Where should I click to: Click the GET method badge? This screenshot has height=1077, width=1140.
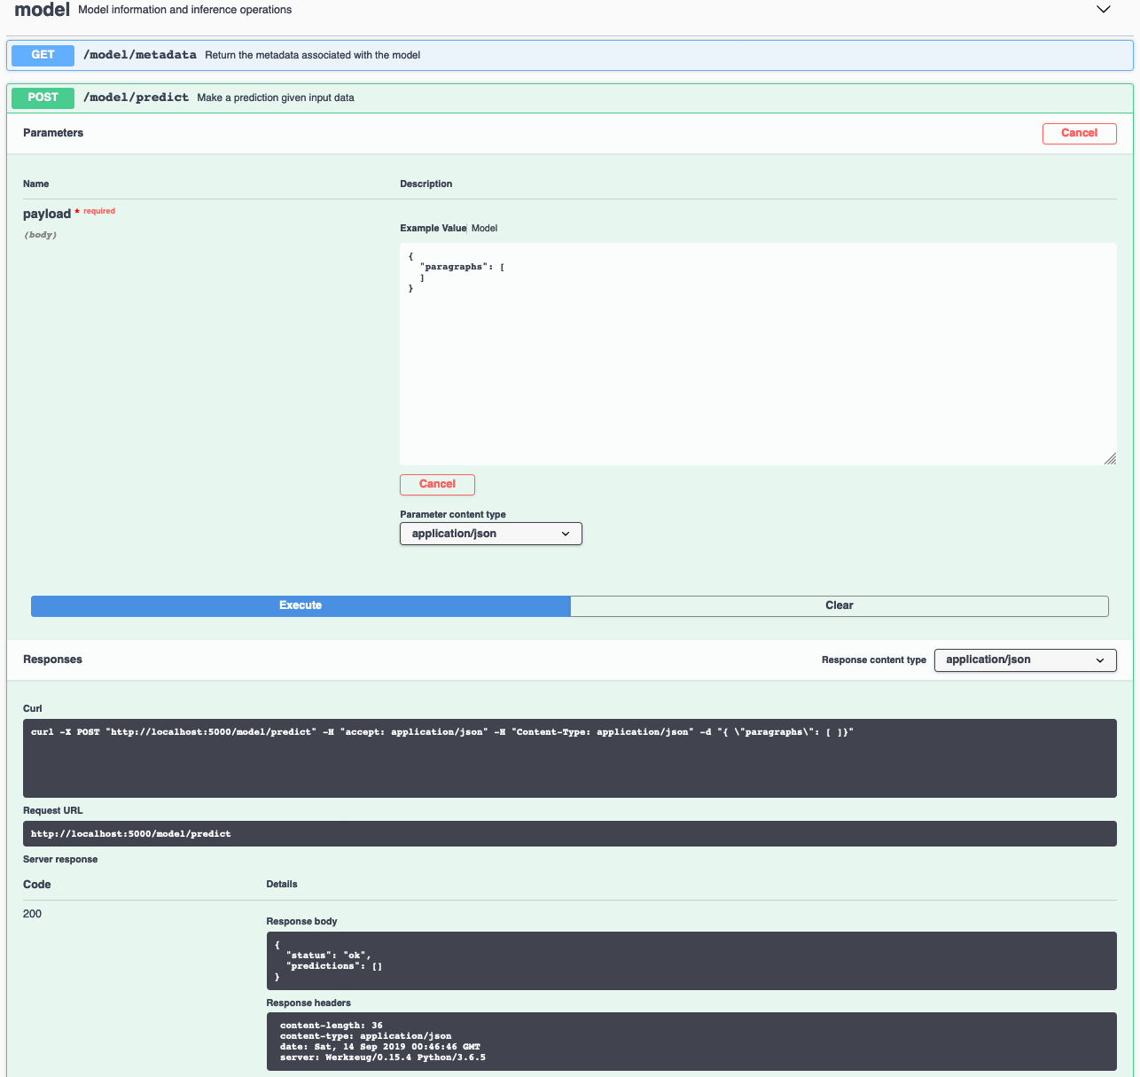click(x=42, y=55)
